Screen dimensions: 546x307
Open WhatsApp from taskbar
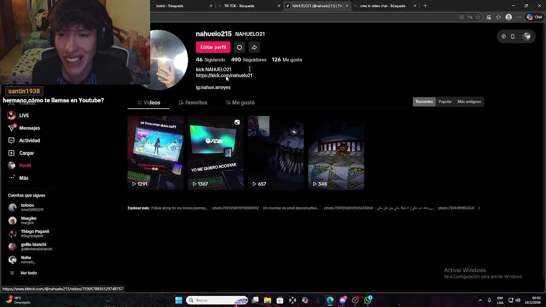(x=368, y=300)
